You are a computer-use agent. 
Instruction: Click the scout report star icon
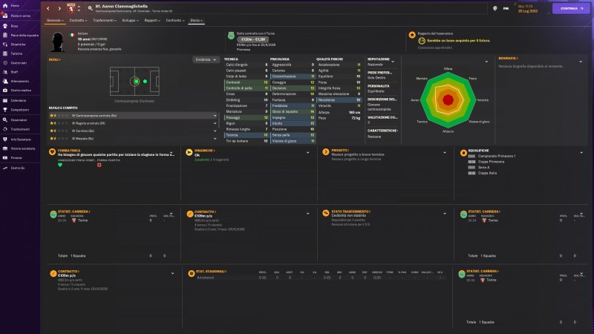pyautogui.click(x=412, y=34)
